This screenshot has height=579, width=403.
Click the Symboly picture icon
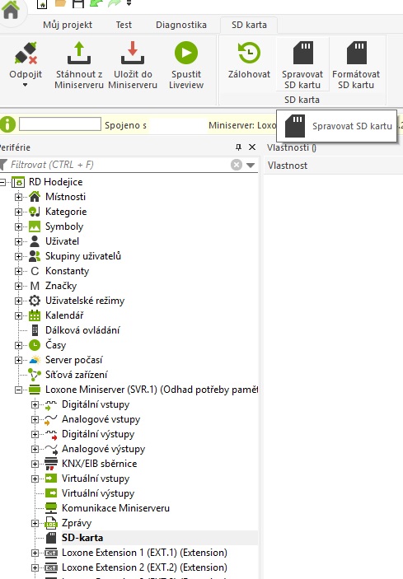coord(35,226)
